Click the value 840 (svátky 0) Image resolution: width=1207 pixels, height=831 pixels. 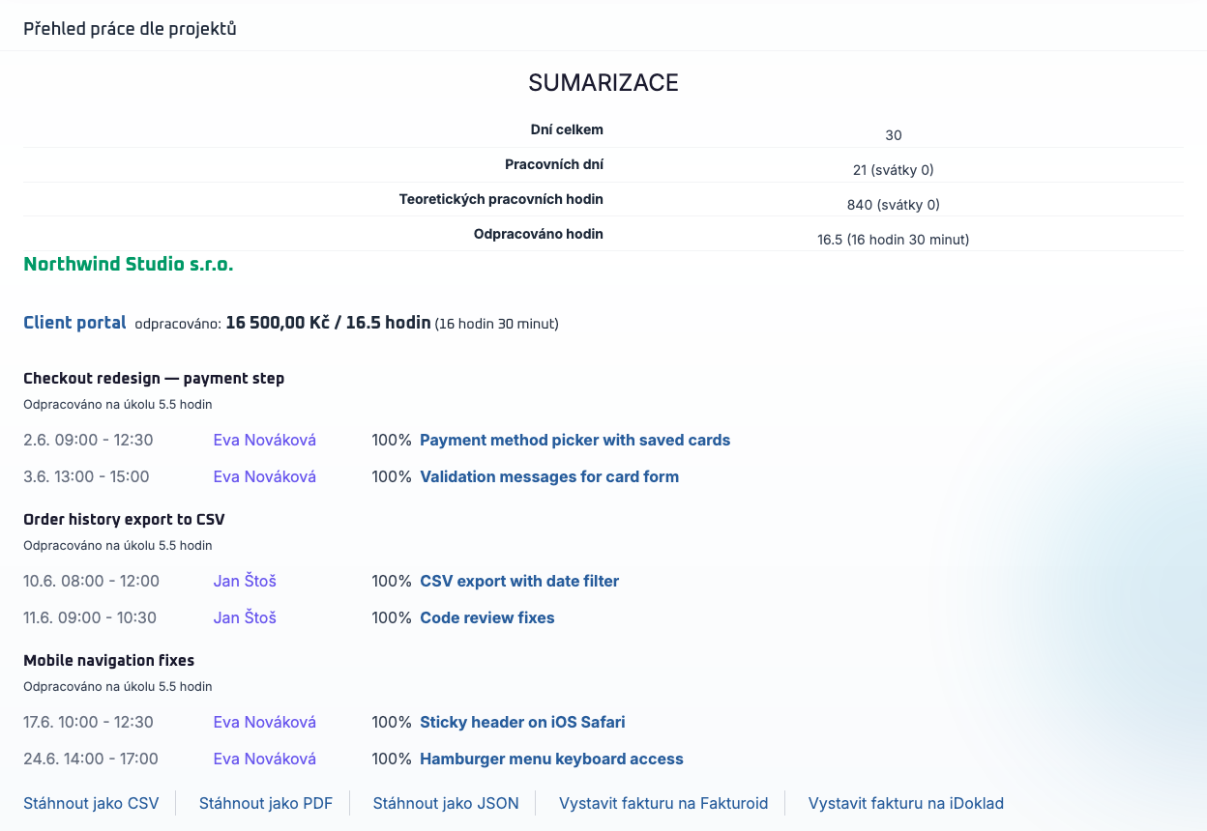coord(894,205)
